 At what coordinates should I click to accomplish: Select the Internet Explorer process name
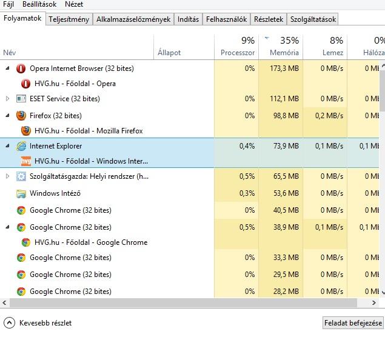pyautogui.click(x=56, y=146)
